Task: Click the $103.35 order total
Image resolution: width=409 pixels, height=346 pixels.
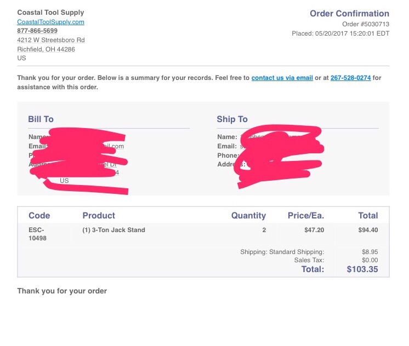Action: click(362, 269)
